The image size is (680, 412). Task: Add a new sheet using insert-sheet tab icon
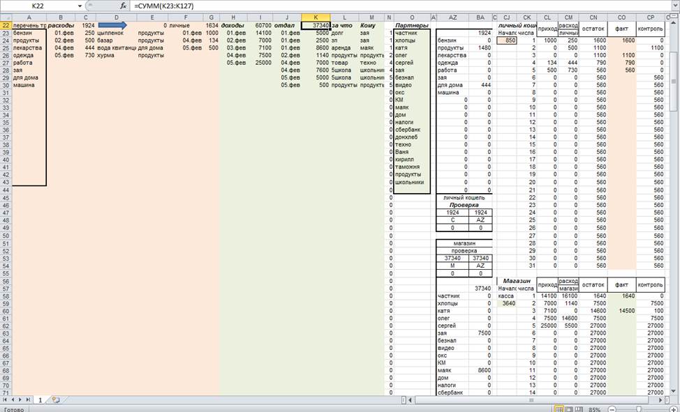click(x=56, y=400)
